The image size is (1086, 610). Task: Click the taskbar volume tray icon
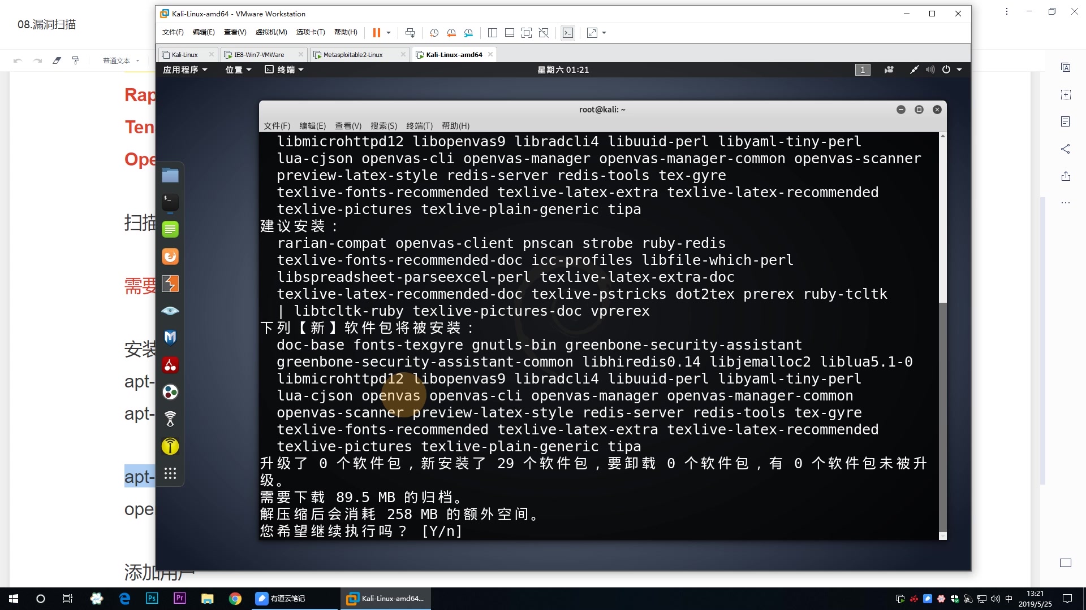coord(996,599)
